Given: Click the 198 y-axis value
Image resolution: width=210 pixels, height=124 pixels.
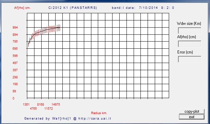Looking at the screenshot, I should click(x=15, y=84).
